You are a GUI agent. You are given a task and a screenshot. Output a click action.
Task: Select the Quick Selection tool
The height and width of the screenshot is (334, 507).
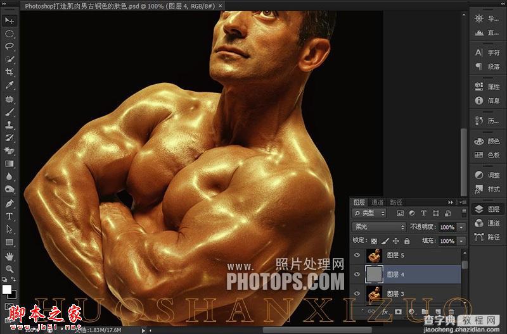[10, 59]
